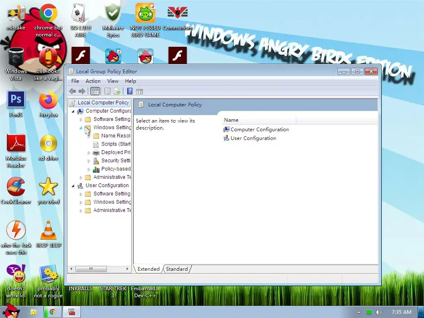Expand Administrative Templates under Computer Configuration

tap(81, 178)
